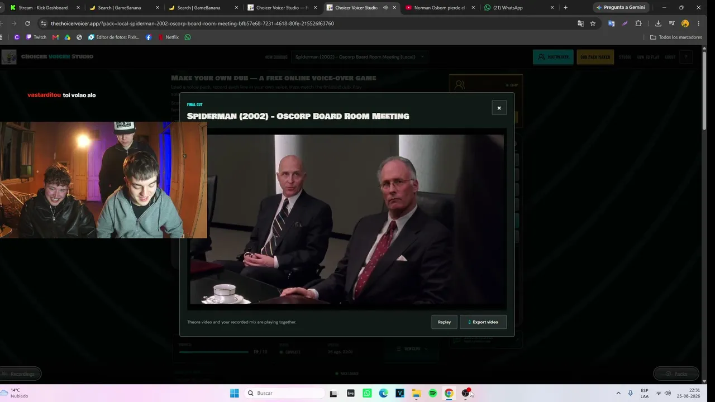
Task: Open the Chrome downloads panel
Action: (658, 23)
